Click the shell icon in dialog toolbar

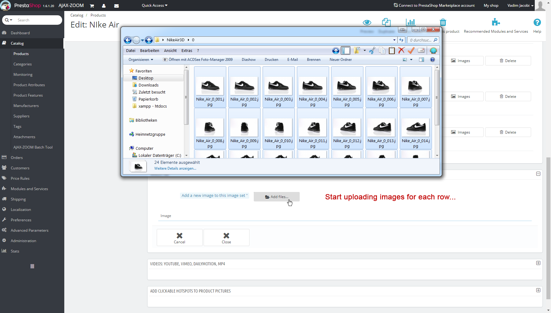tap(433, 51)
